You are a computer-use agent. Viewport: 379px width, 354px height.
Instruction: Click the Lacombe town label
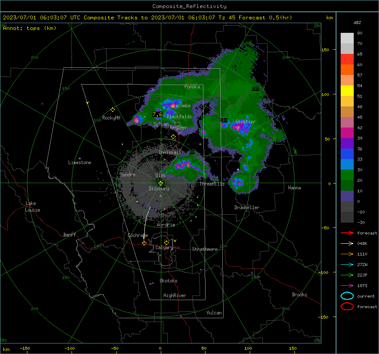click(x=181, y=106)
